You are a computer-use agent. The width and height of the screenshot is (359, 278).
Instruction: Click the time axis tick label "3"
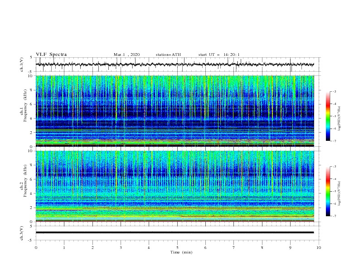point(121,248)
